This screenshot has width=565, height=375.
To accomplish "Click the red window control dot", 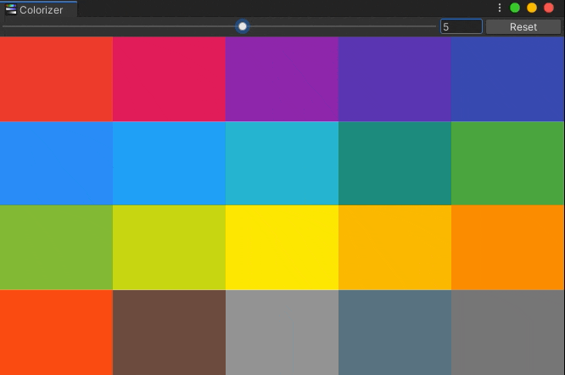I will 549,8.
